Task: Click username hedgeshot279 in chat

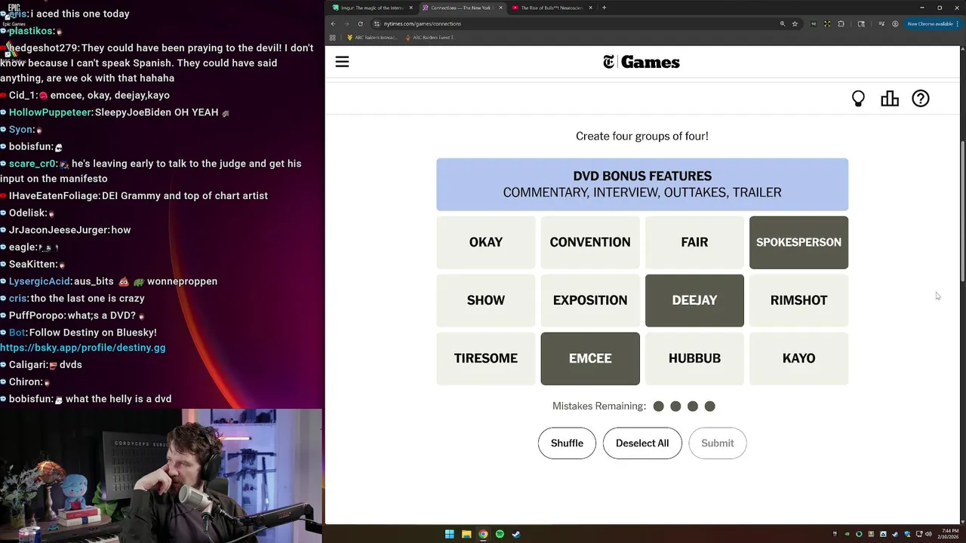Action: (45, 48)
